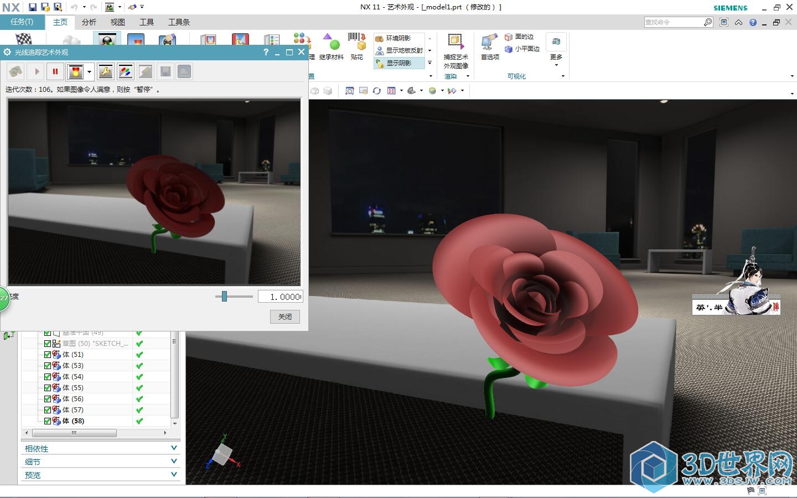
Task: Open undo history dropdown arrow
Action: click(84, 7)
